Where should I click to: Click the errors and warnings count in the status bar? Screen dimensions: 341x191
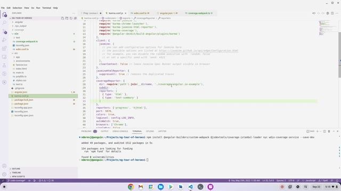click(x=46, y=180)
